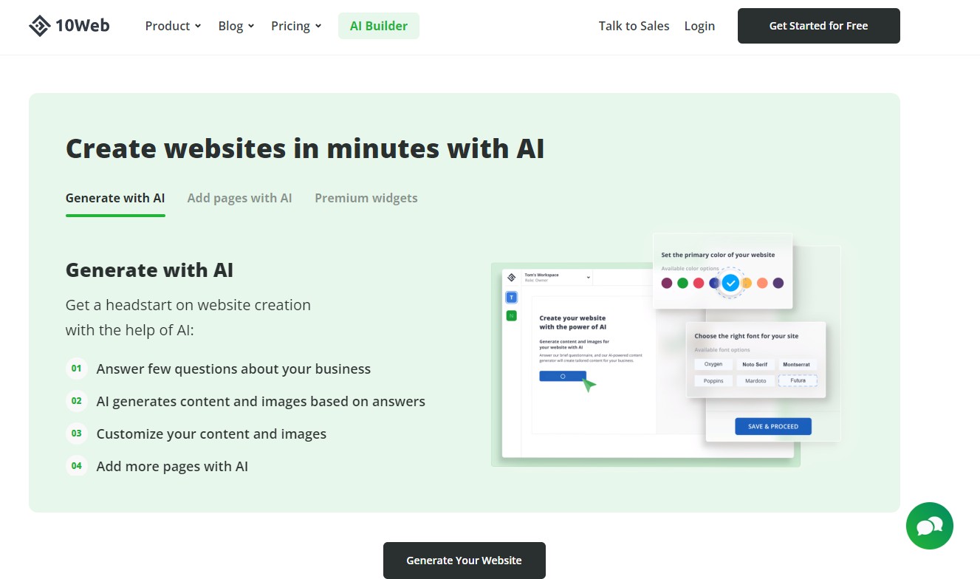Click the small 10Web logo inside preview
This screenshot has width=980, height=579.
coord(512,278)
